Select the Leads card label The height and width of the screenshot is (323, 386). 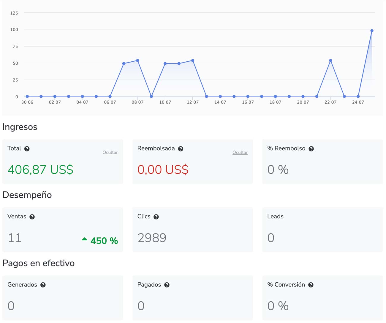click(x=275, y=216)
